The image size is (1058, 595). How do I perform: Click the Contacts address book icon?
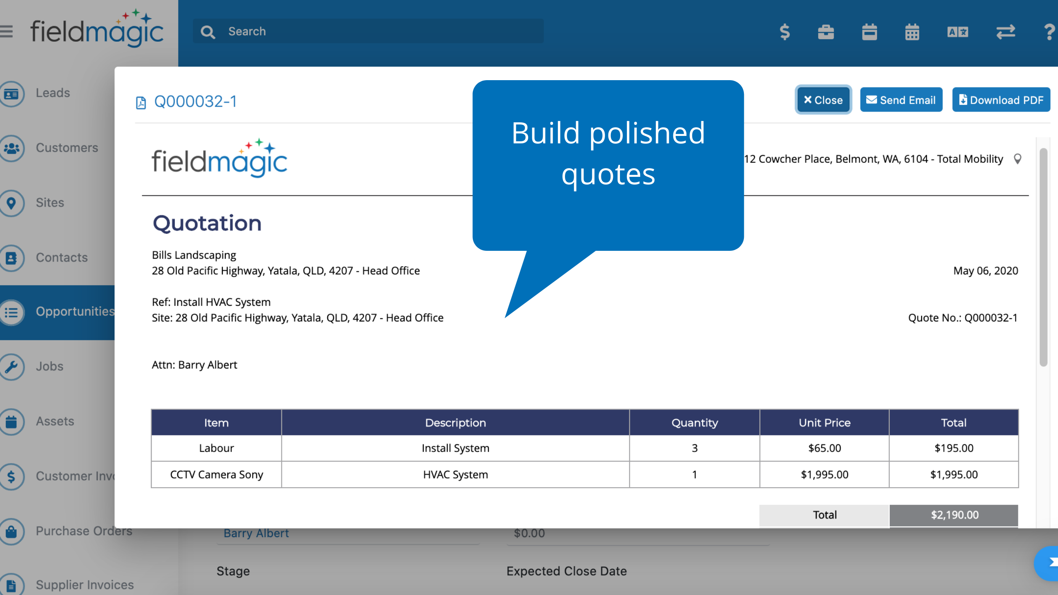click(12, 258)
